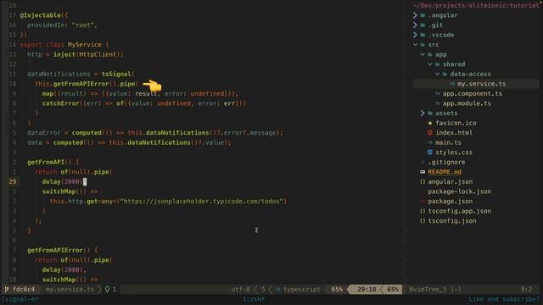Click the tsconfig.app.json braces icon

(x=423, y=211)
